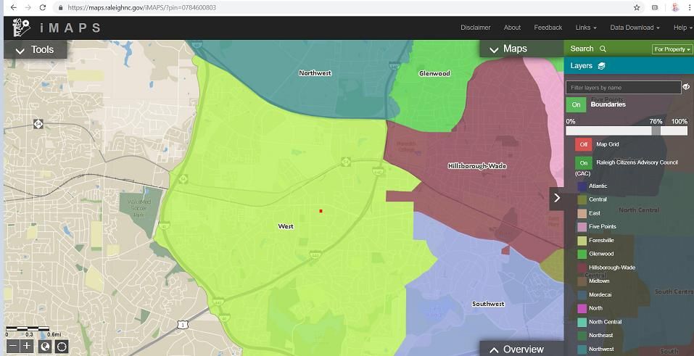Click the East legend entry
Viewport: 694px width, 356px height.
(595, 213)
